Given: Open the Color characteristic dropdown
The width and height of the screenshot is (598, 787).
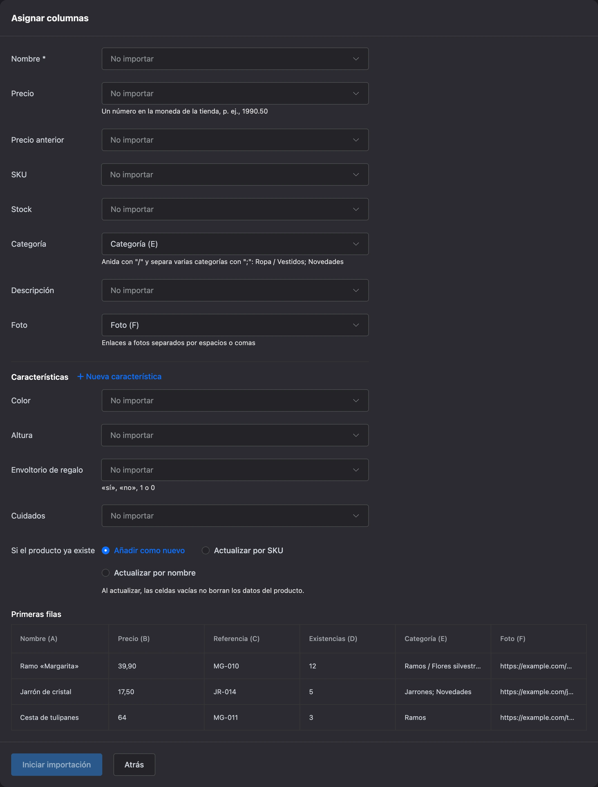Looking at the screenshot, I should 235,400.
